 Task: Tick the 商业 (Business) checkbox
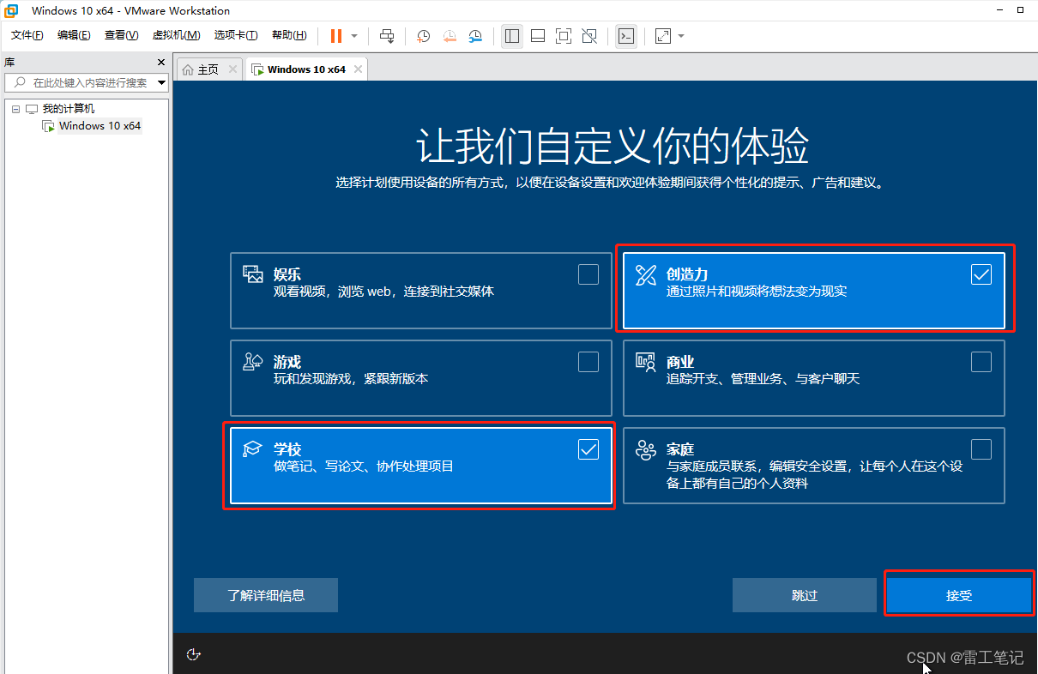tap(981, 362)
